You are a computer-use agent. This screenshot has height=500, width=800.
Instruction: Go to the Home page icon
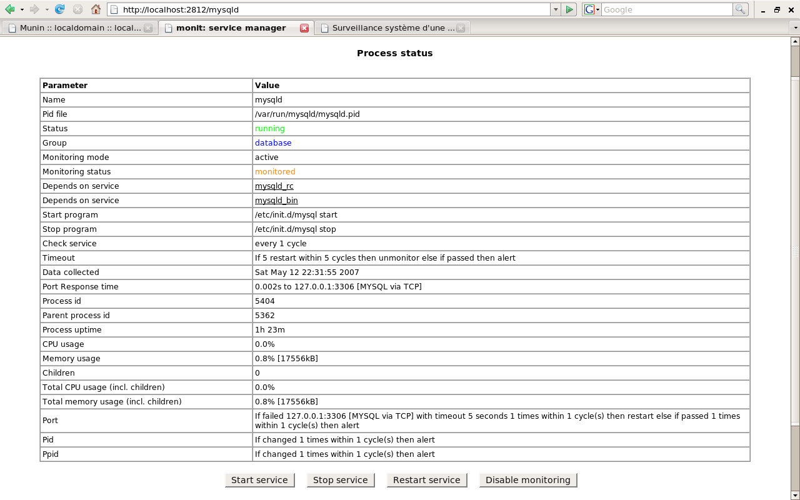tap(96, 9)
